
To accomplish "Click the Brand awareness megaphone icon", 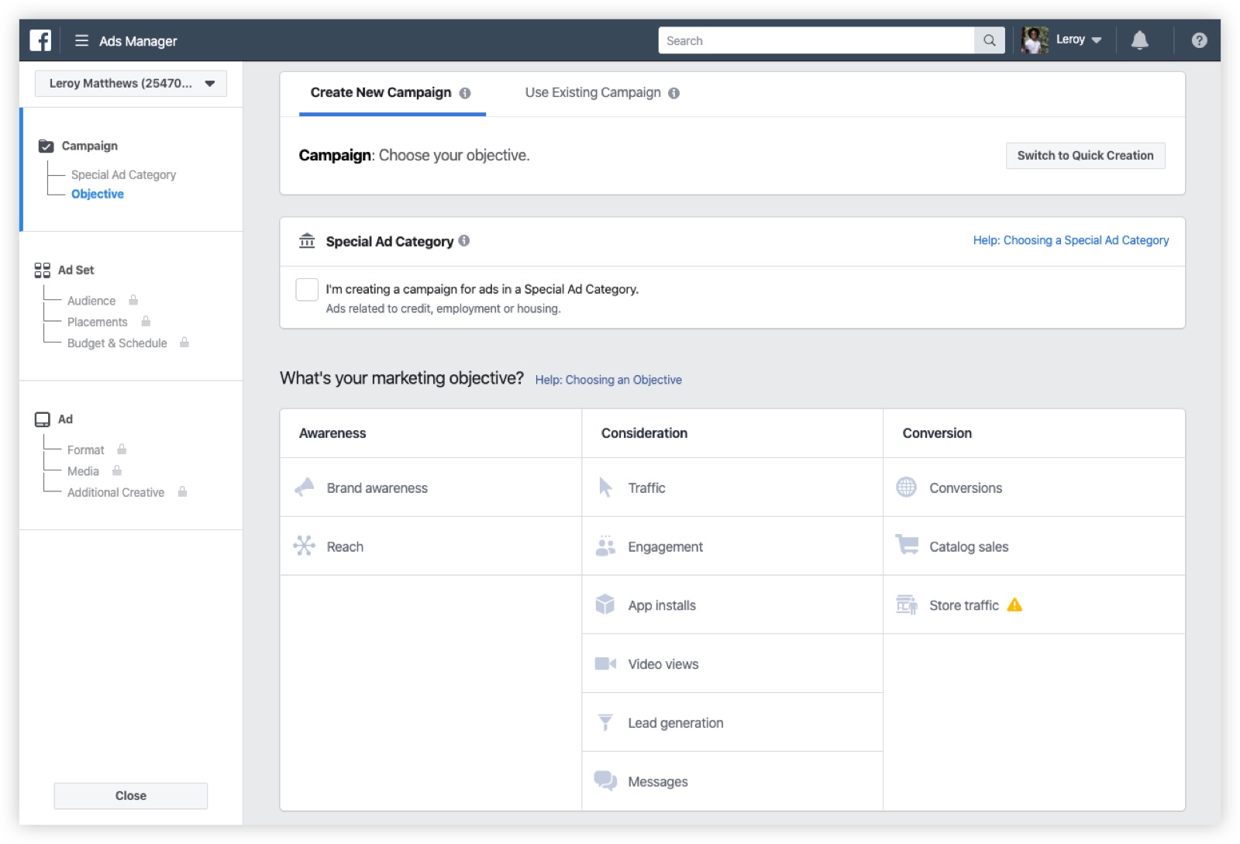I will click(x=305, y=487).
